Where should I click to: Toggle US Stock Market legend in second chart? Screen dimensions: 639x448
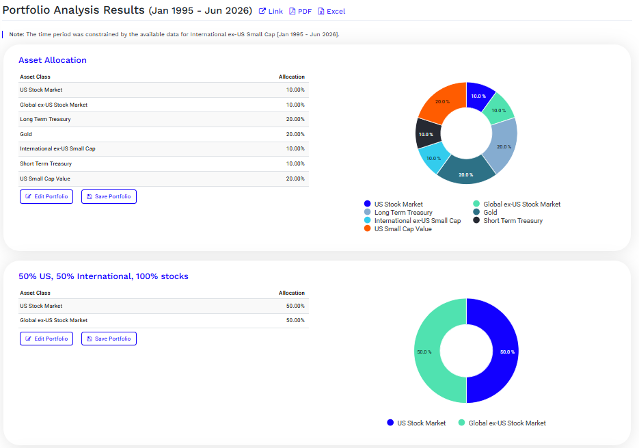(416, 423)
